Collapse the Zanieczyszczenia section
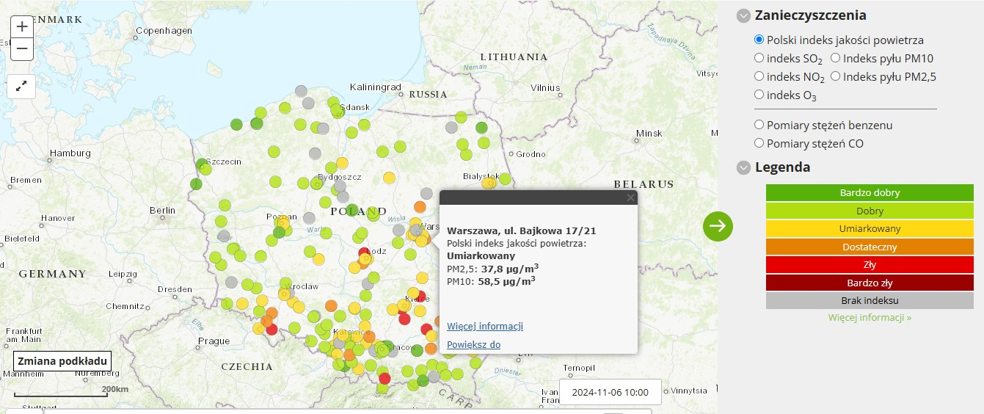Screen dimensions: 984x414 pos(744,15)
